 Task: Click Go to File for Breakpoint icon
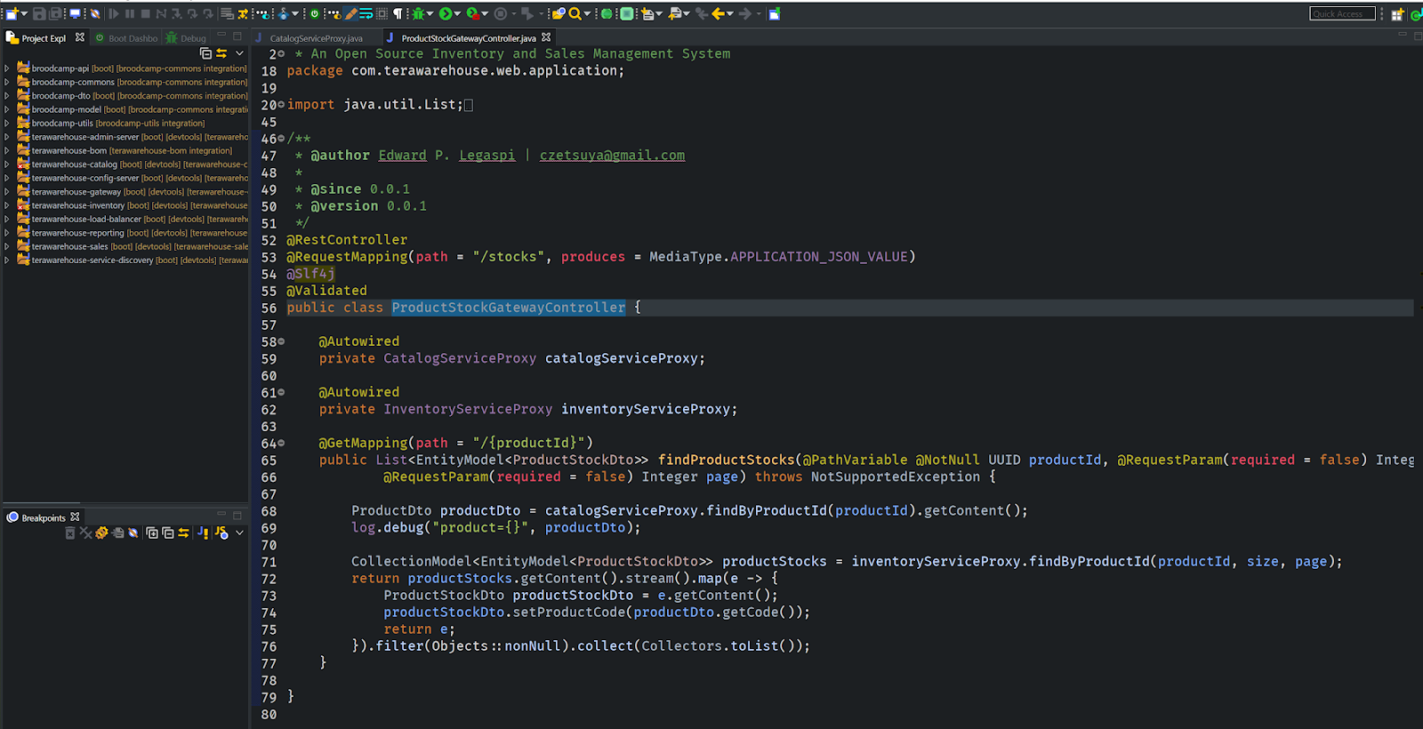(x=117, y=533)
